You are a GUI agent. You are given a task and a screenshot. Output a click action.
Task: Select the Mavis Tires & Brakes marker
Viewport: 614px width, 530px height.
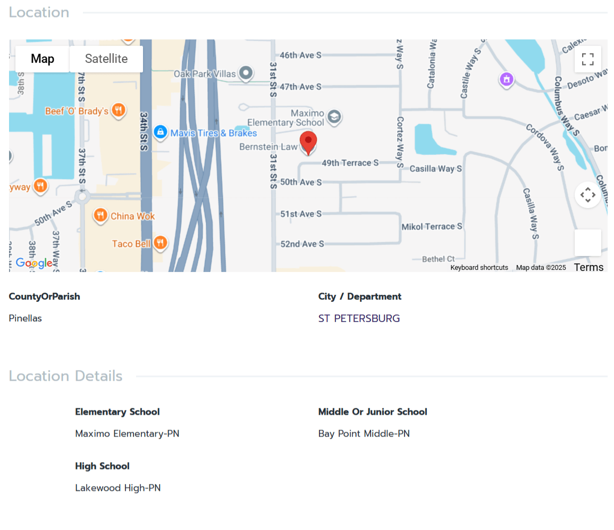pos(160,132)
